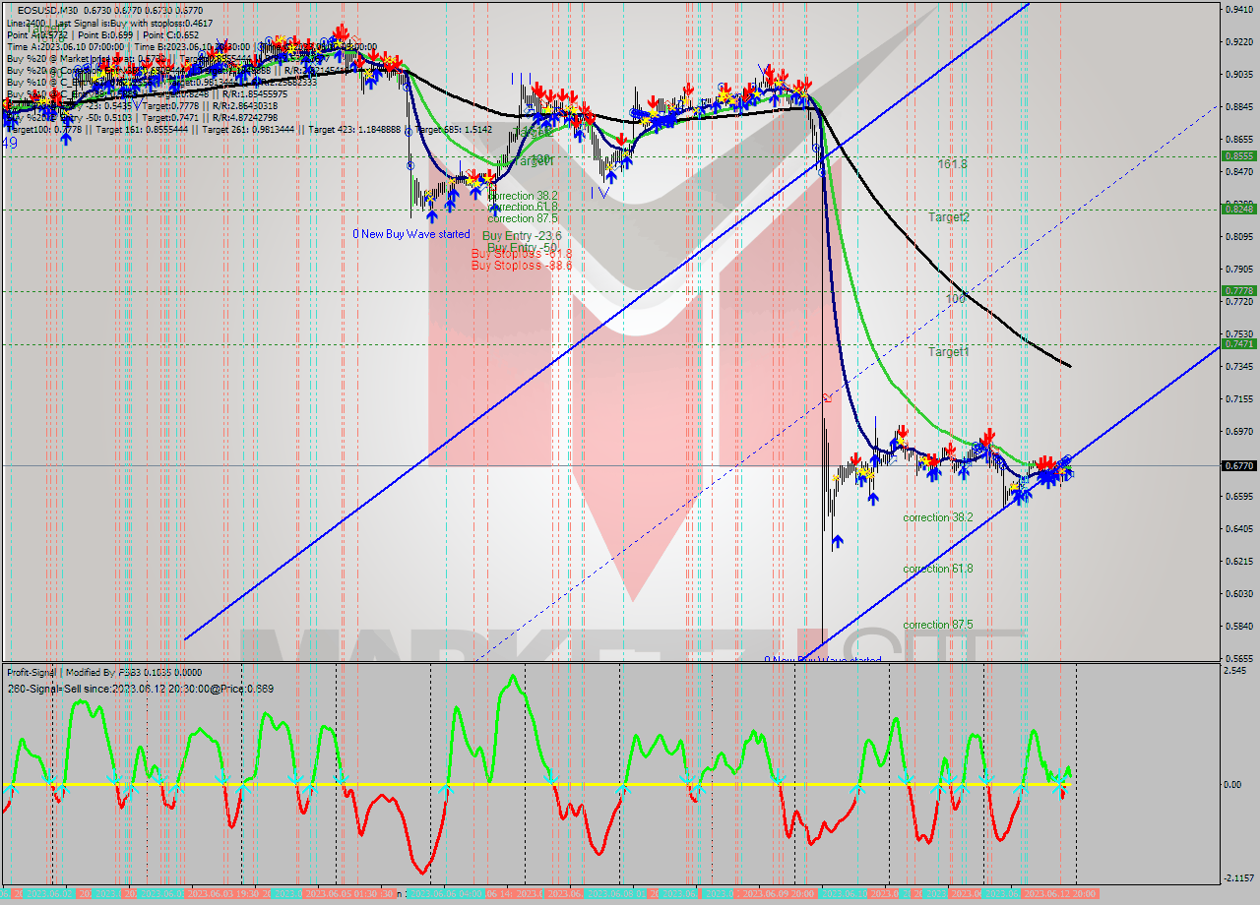This screenshot has width=1260, height=905.
Task: Select the green 0.8248 price level tag
Action: point(1237,209)
